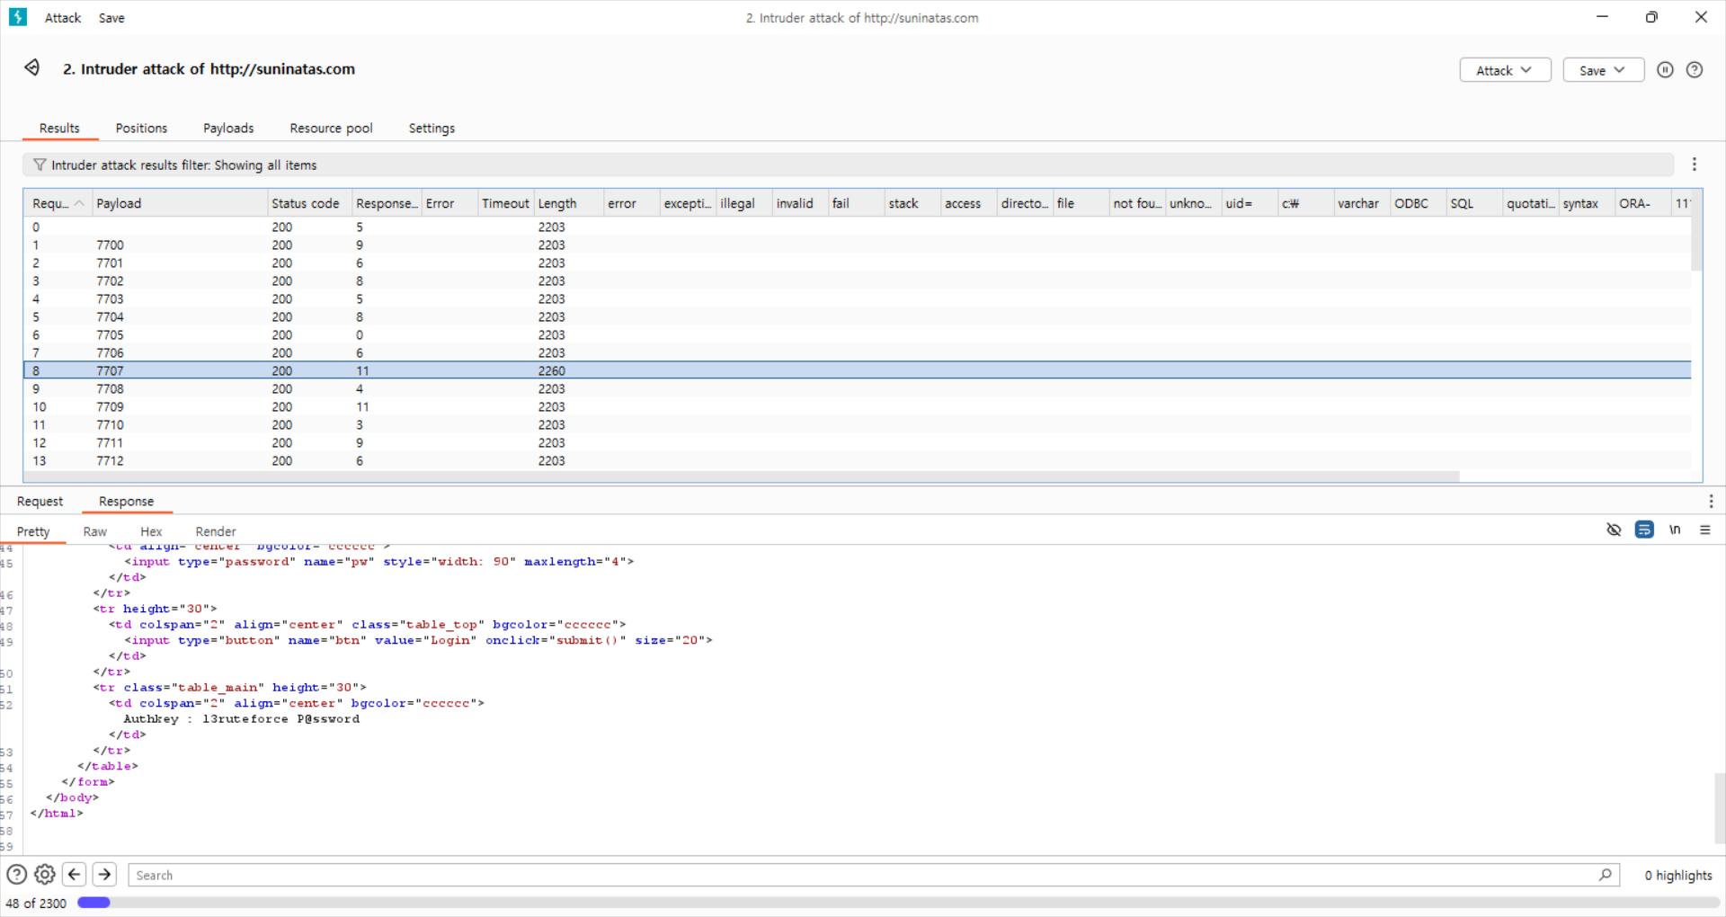Sort by Length column header
Image resolution: width=1726 pixels, height=917 pixels.
pyautogui.click(x=568, y=203)
